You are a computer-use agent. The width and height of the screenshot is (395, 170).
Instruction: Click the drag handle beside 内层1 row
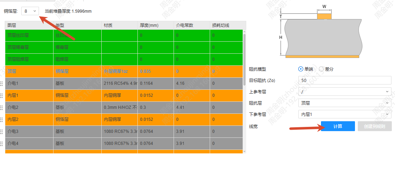point(1,95)
